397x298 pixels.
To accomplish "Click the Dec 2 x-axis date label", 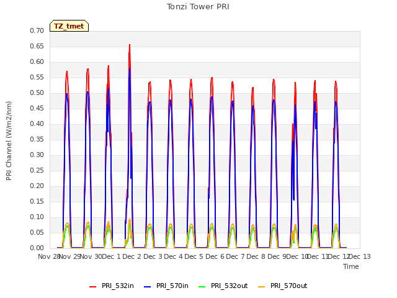I will click(132, 256).
